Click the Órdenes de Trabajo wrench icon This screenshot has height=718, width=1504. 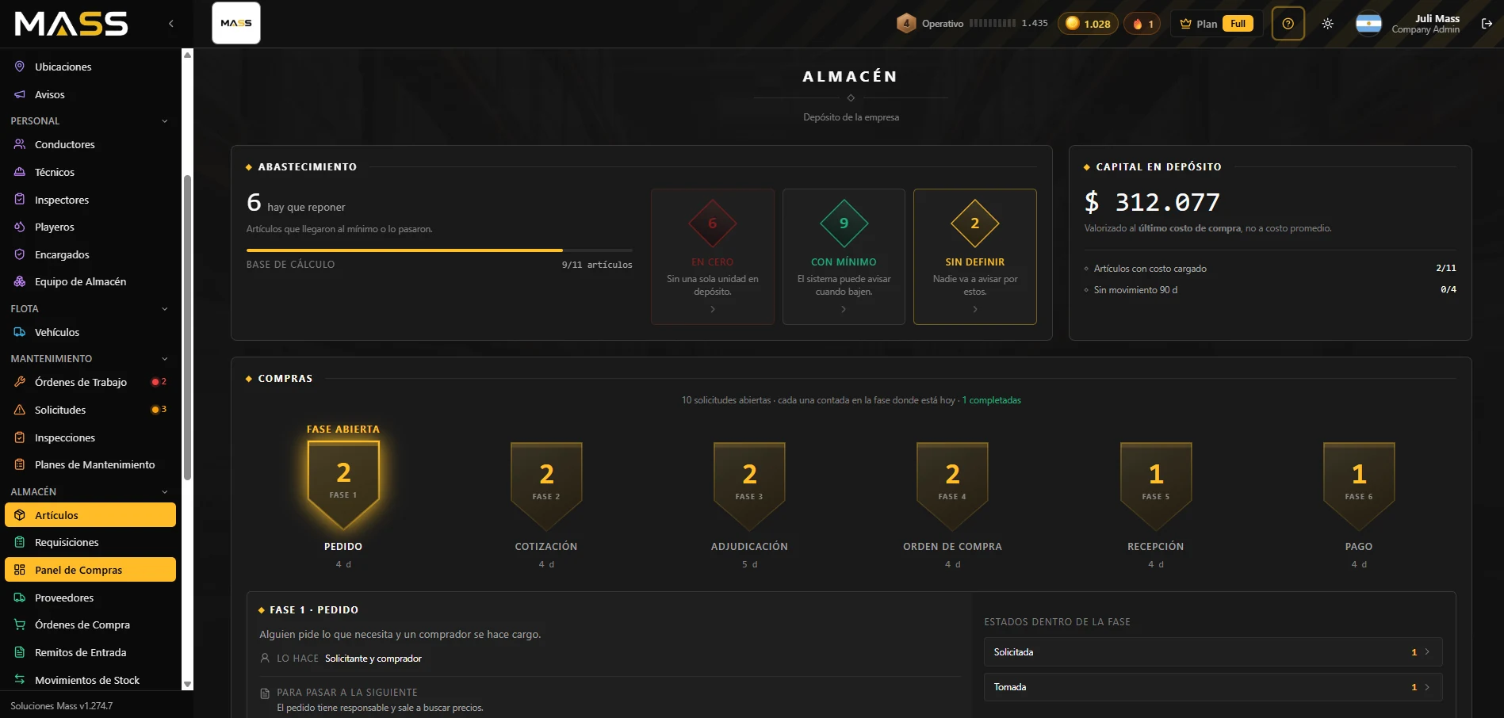20,382
